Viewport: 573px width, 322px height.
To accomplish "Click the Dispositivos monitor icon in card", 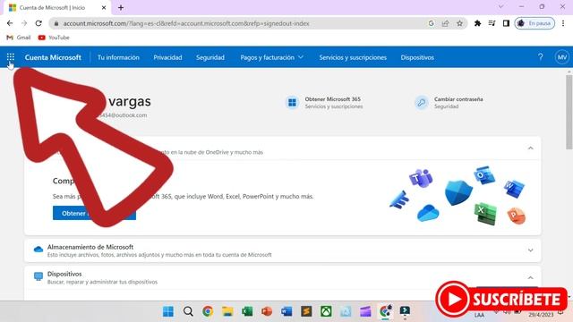I will [x=38, y=276].
